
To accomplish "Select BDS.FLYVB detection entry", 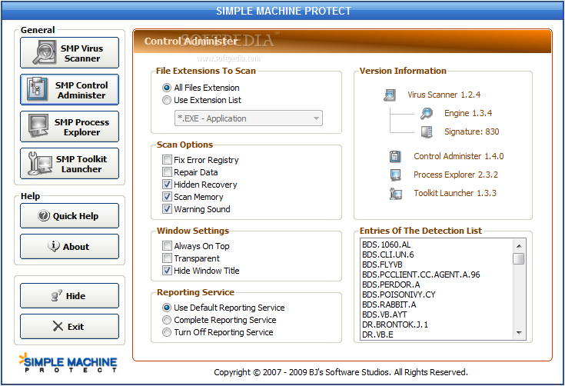I will pyautogui.click(x=382, y=265).
